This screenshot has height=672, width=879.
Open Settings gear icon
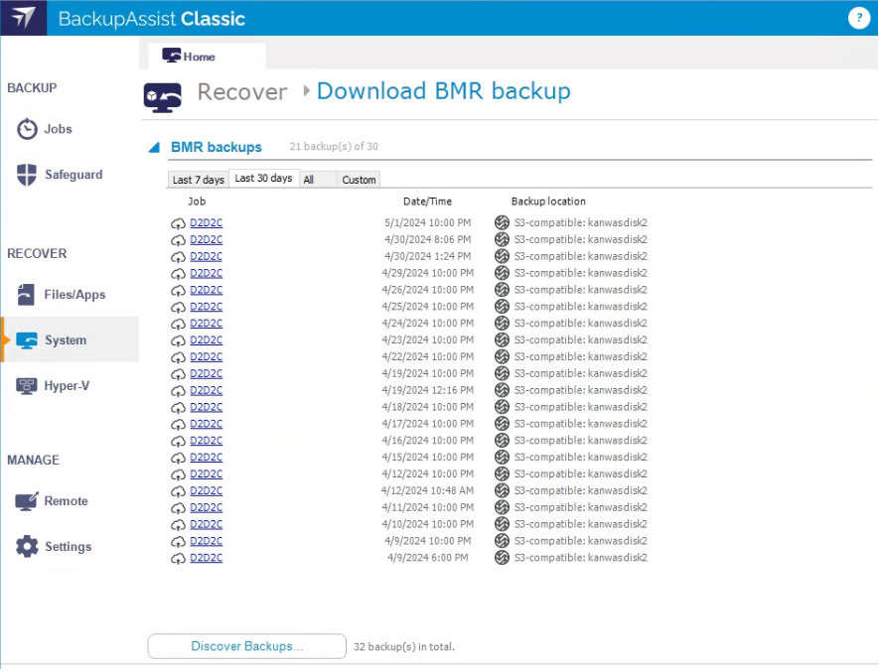(x=27, y=547)
